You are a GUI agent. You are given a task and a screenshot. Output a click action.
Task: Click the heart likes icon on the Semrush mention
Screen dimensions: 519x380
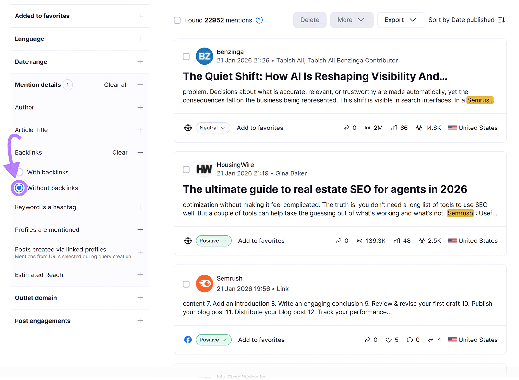pyautogui.click(x=388, y=340)
